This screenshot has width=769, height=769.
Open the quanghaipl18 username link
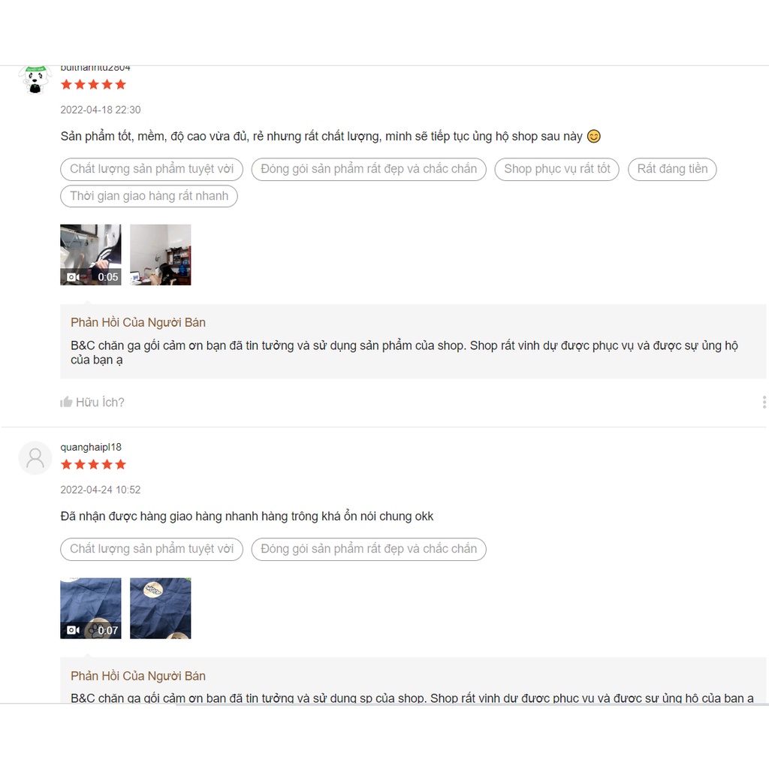pyautogui.click(x=91, y=447)
